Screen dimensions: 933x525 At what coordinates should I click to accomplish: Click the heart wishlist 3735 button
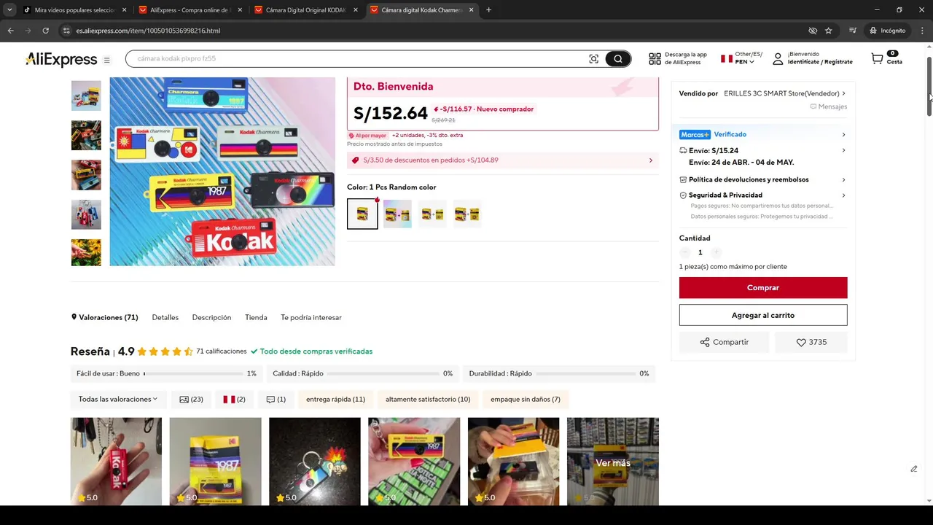click(811, 342)
